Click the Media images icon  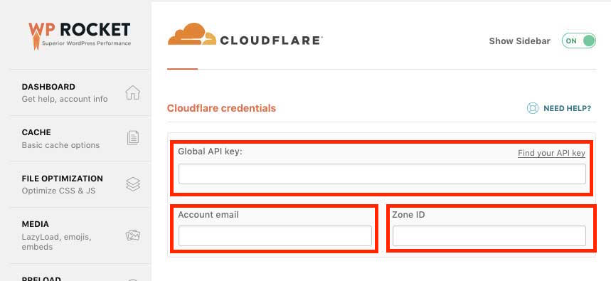(133, 235)
